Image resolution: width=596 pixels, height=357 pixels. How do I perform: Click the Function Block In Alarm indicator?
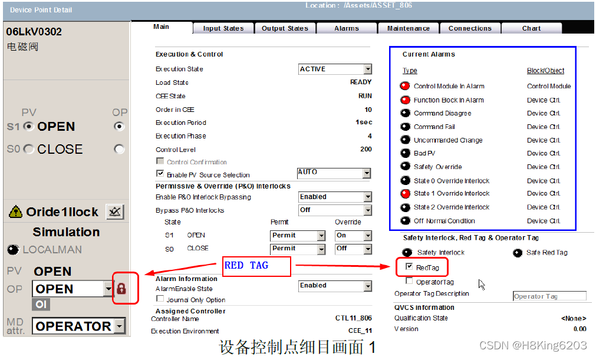pyautogui.click(x=405, y=100)
